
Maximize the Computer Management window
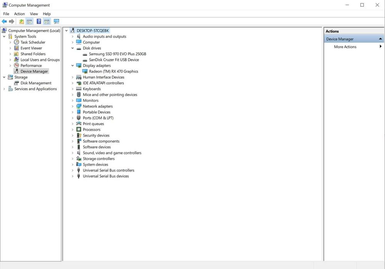click(x=362, y=5)
